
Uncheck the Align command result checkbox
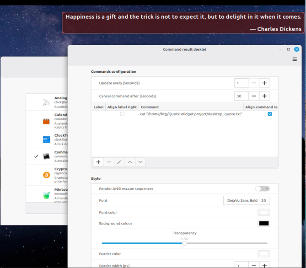(x=270, y=114)
